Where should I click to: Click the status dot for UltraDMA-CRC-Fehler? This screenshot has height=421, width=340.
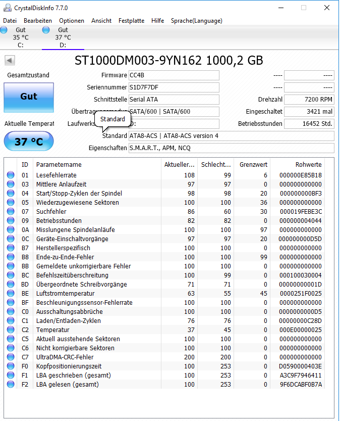pyautogui.click(x=11, y=357)
